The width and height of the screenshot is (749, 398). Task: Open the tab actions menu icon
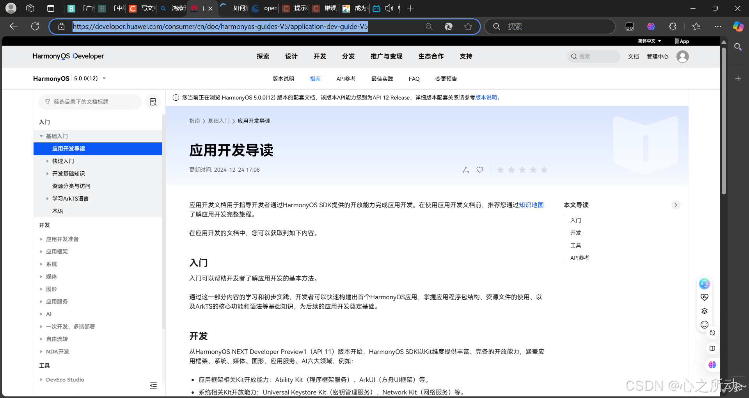50,8
